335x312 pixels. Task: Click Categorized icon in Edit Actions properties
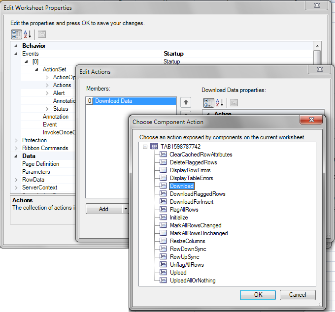[x=208, y=103]
